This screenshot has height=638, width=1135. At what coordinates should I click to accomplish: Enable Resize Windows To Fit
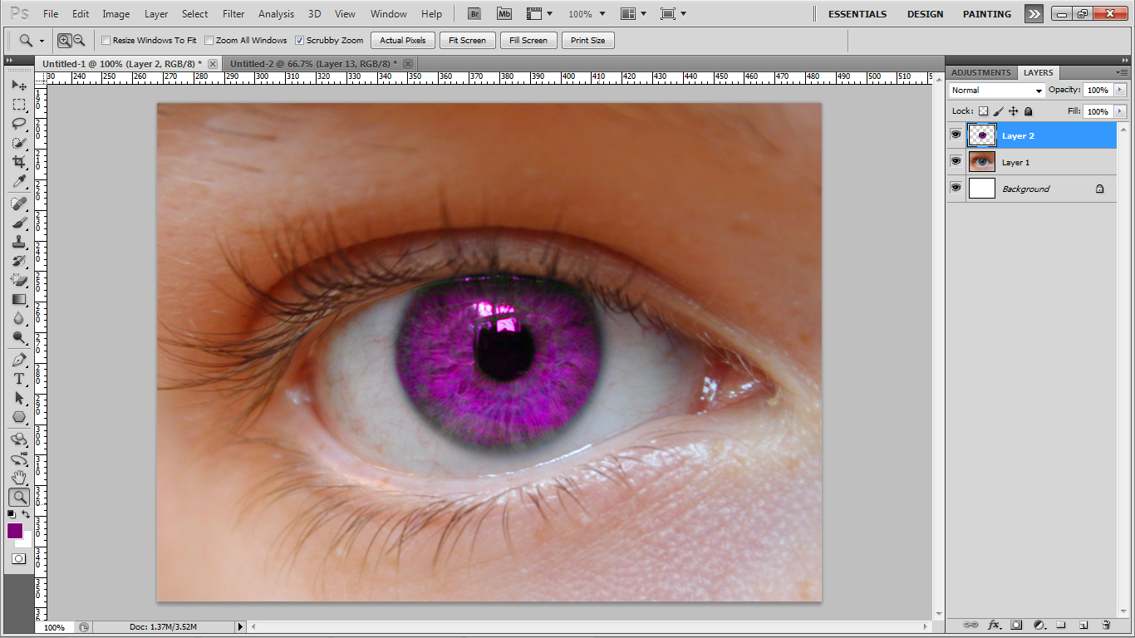106,40
